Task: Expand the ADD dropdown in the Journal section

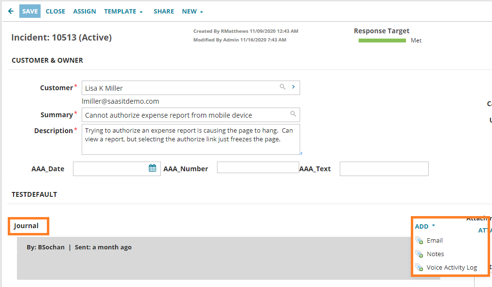Action: (x=423, y=226)
